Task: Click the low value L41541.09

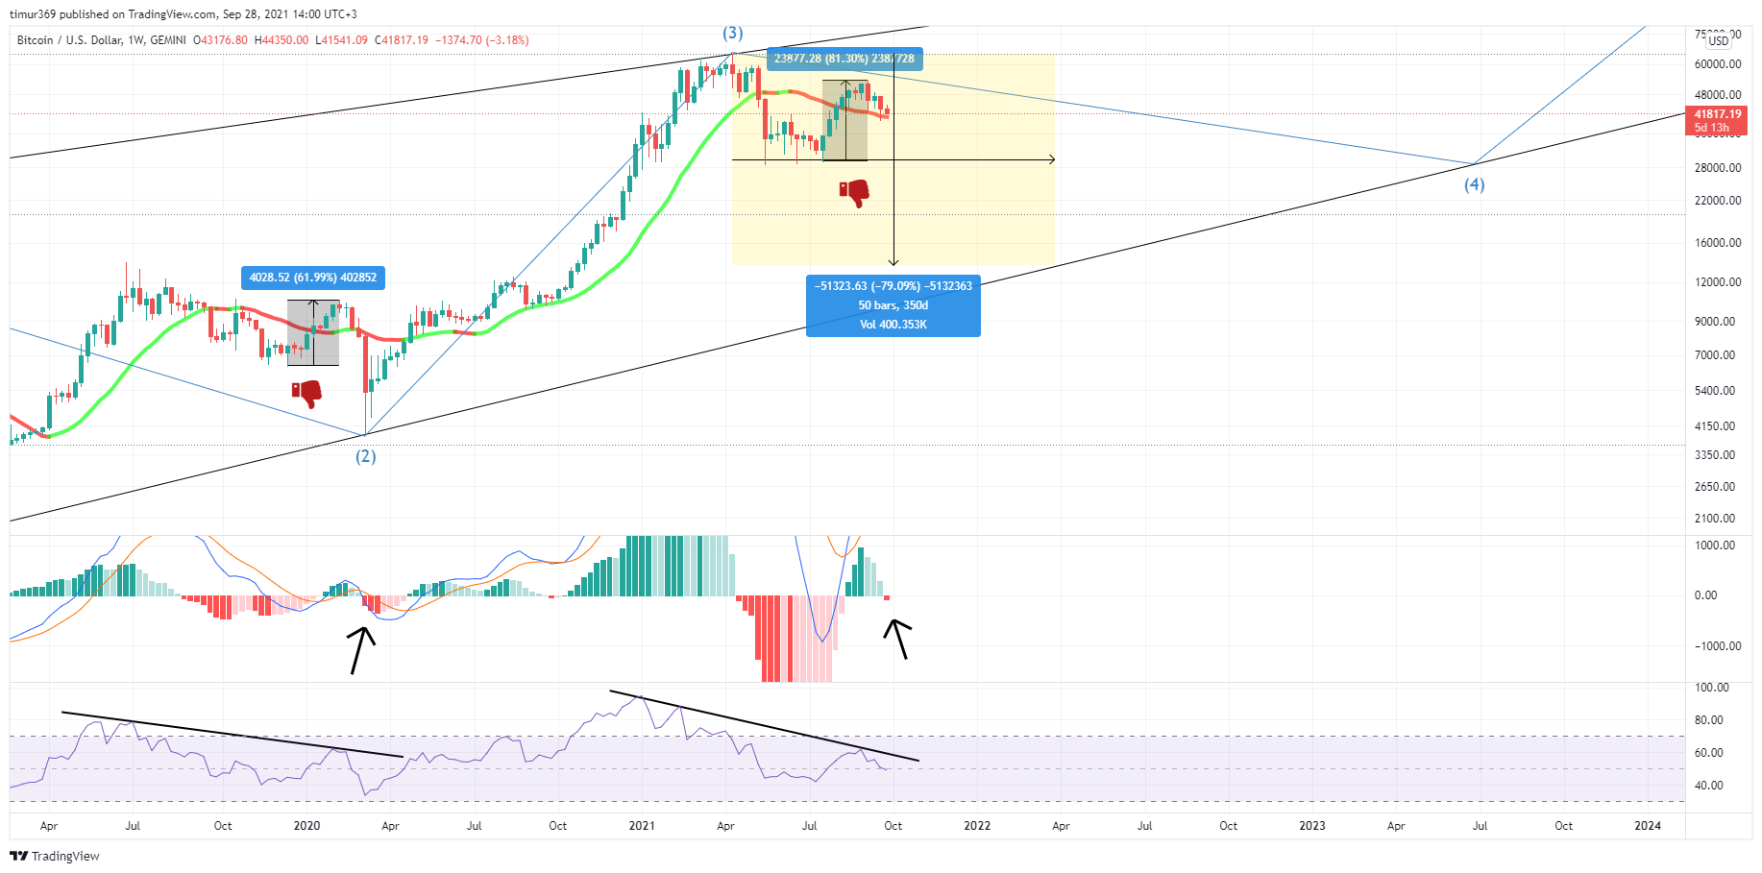Action: (x=342, y=40)
